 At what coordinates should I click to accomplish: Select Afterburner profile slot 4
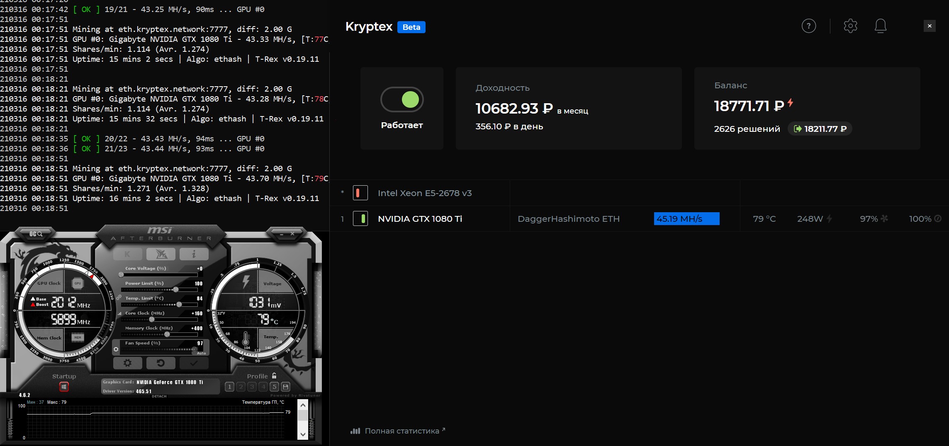(263, 387)
